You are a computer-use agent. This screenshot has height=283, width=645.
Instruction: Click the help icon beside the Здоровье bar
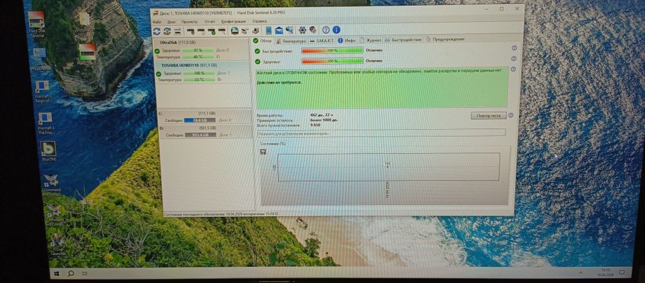pos(514,59)
